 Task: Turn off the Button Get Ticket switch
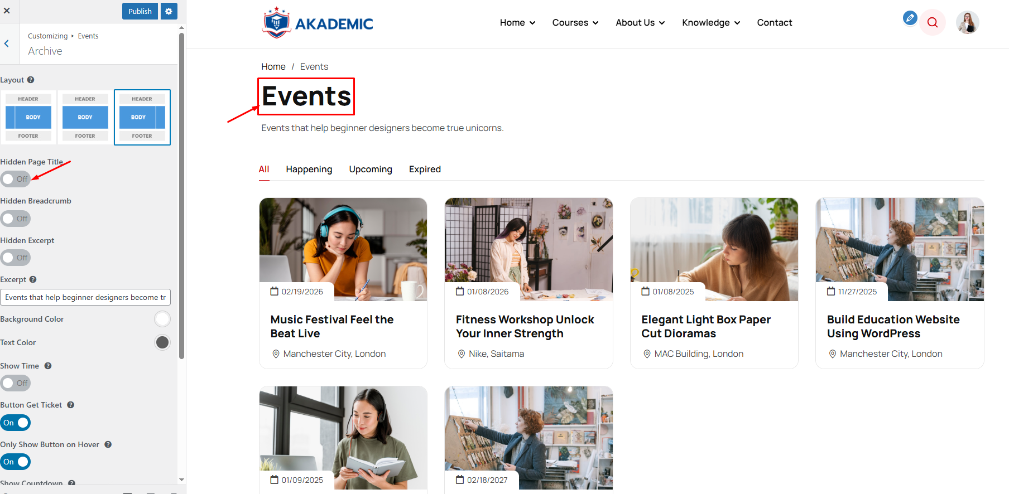[x=16, y=423]
